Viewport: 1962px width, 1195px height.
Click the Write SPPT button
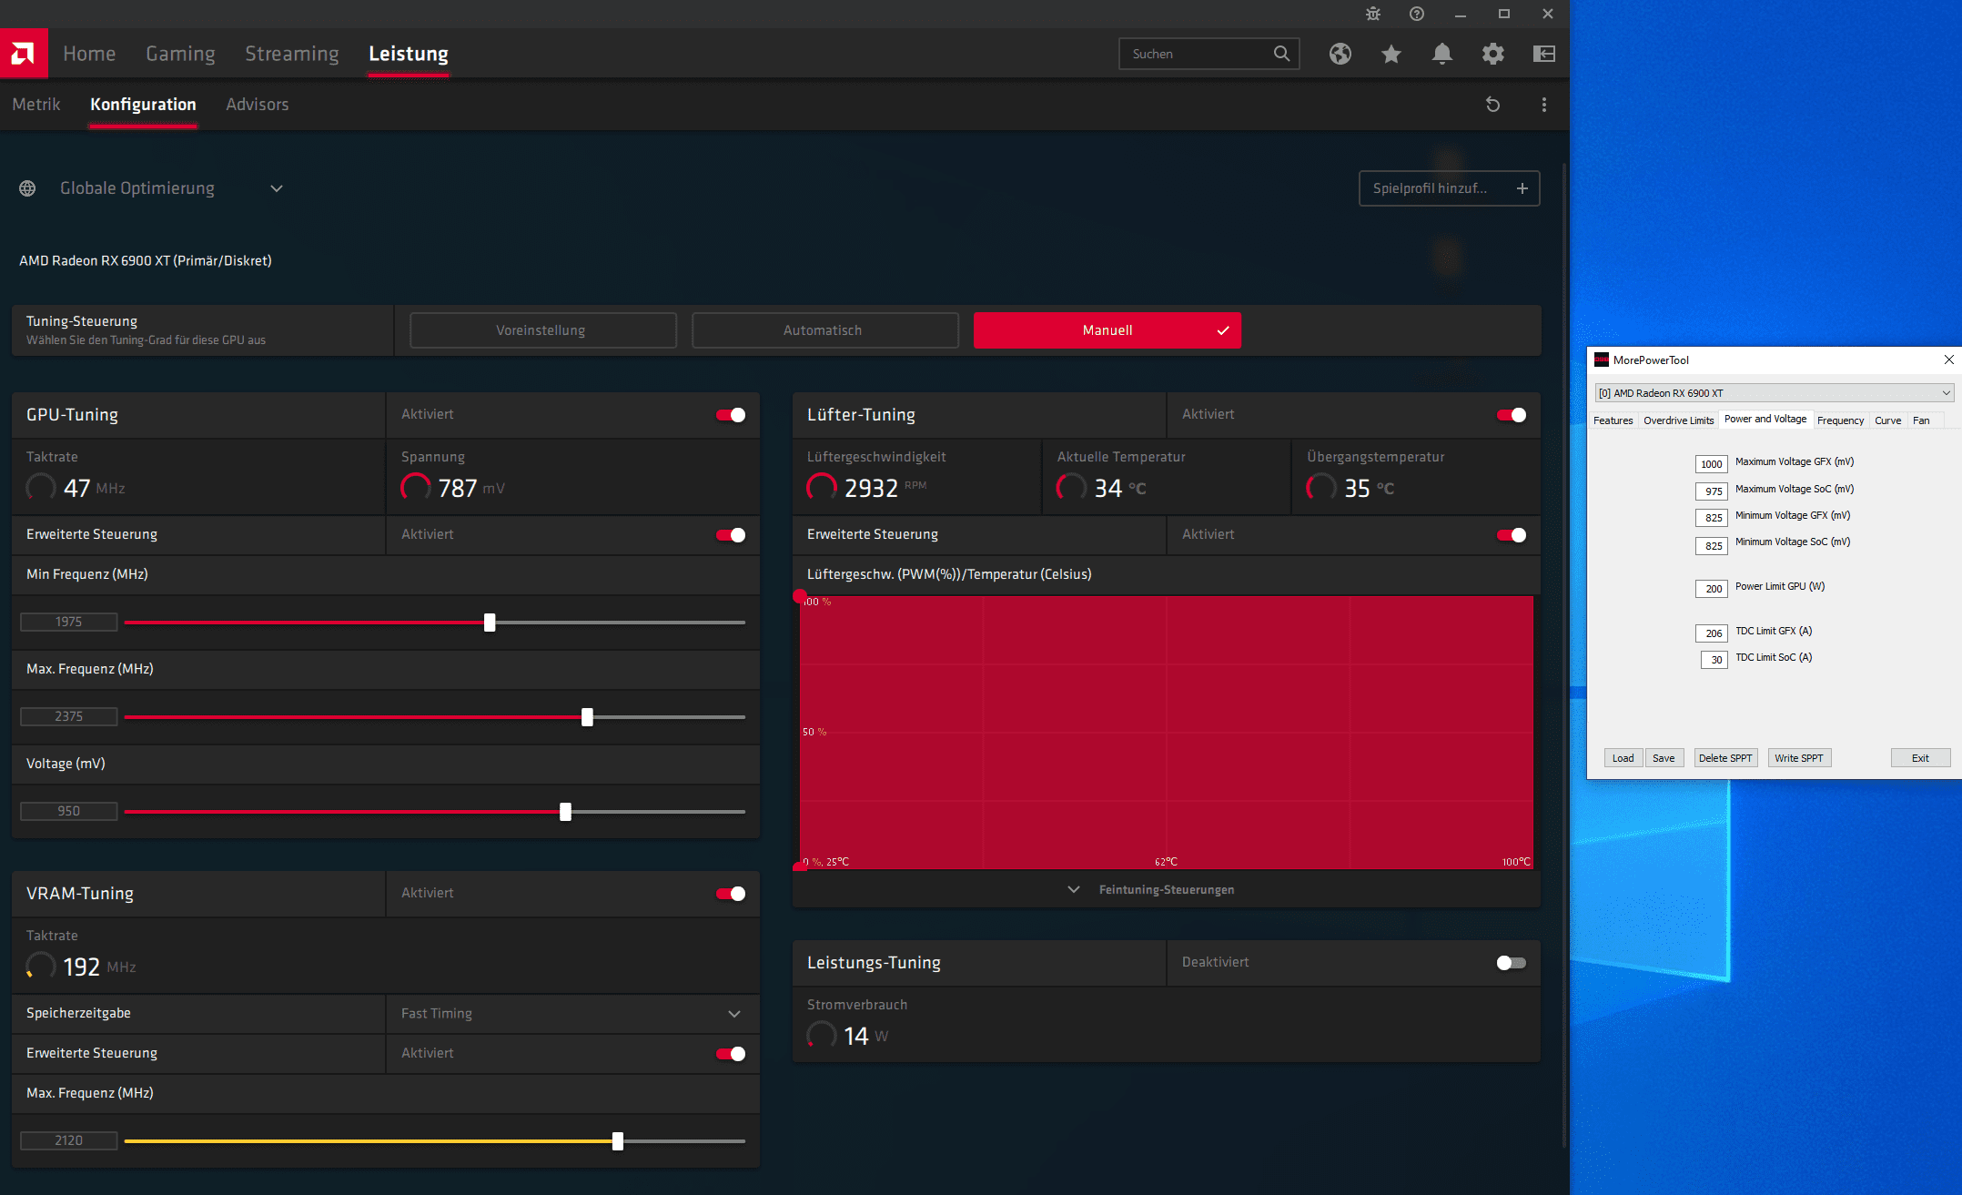pos(1798,758)
